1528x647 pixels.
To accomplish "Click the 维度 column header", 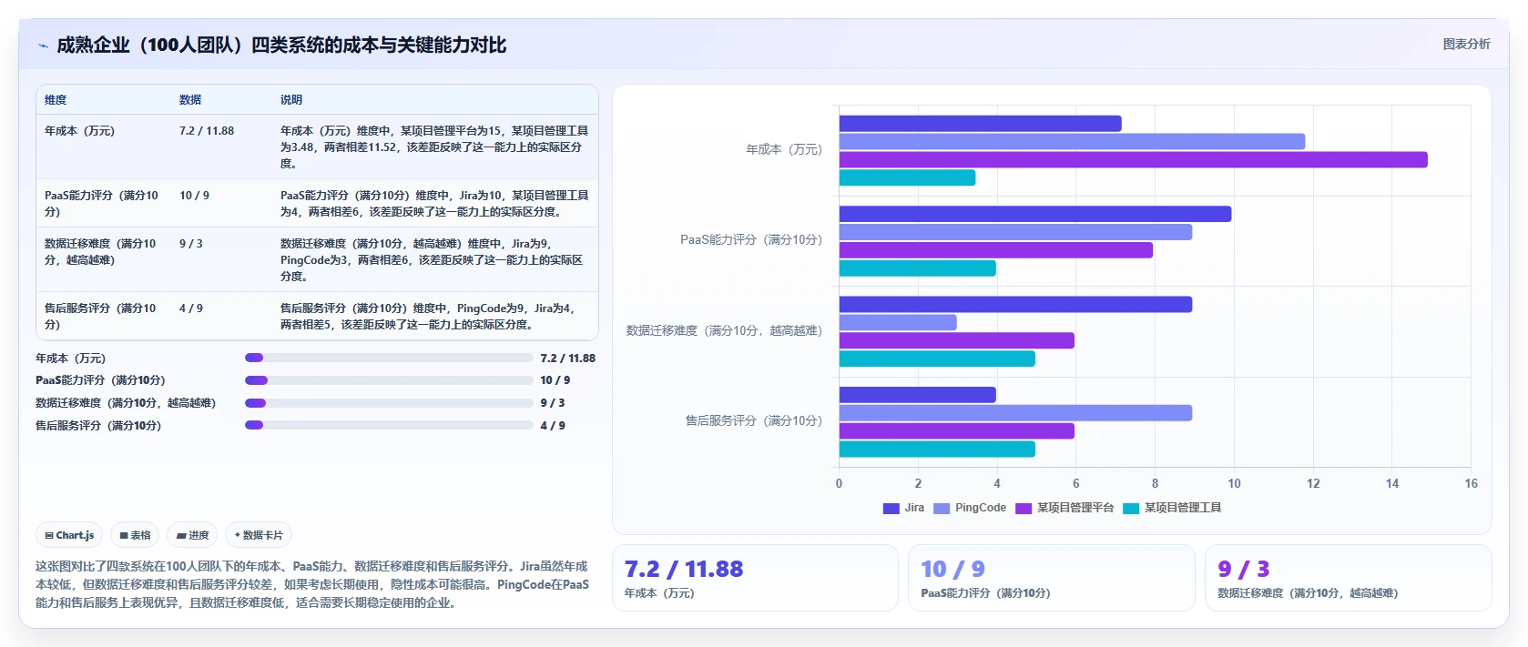I will (x=56, y=100).
